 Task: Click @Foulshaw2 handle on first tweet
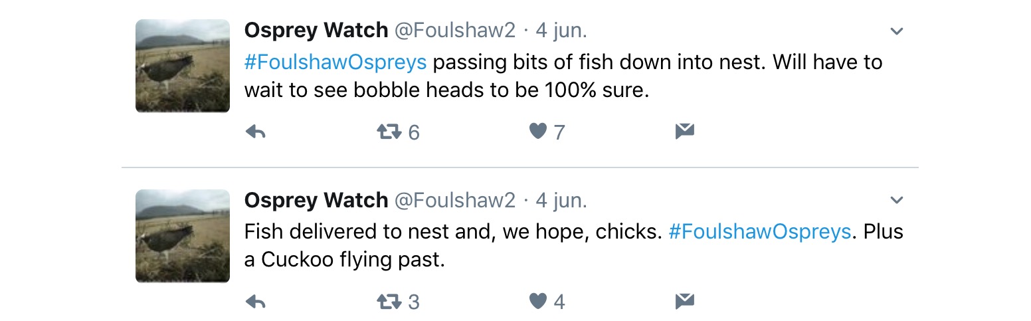[455, 31]
